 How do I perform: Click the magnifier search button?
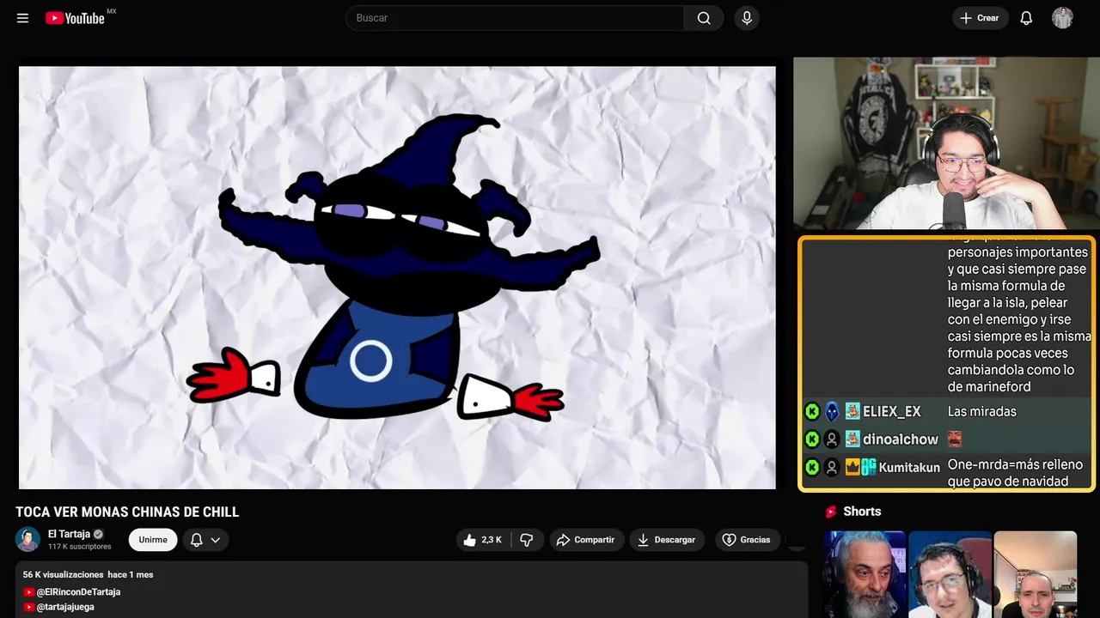[704, 18]
